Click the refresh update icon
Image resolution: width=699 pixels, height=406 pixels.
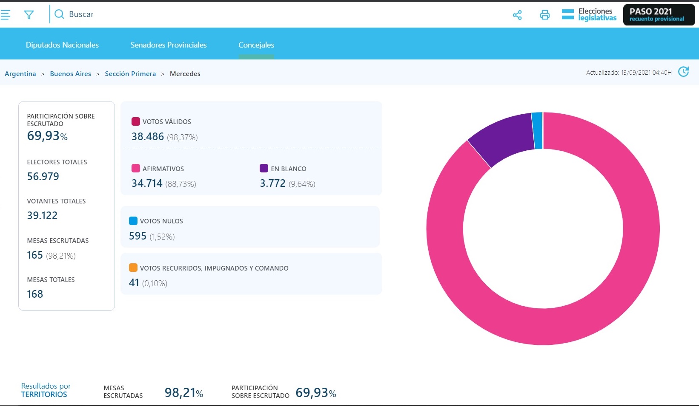click(683, 72)
